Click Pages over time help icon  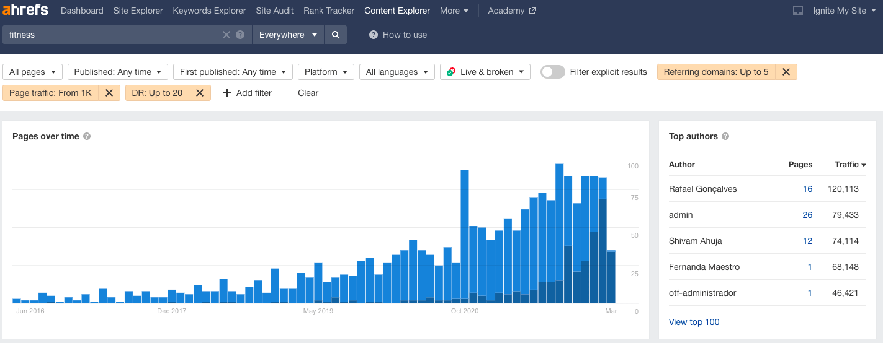[87, 136]
